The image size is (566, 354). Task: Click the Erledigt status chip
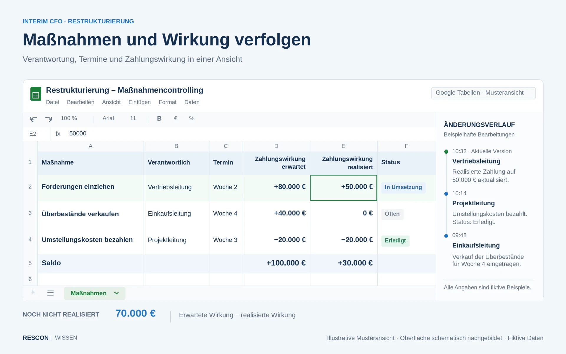tap(395, 241)
